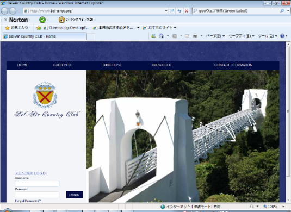
Task: Click the Print printer icon
Action: click(195, 36)
